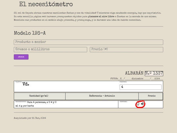Edit the personas field showing 4
The image size is (177, 133).
click(x=140, y=87)
